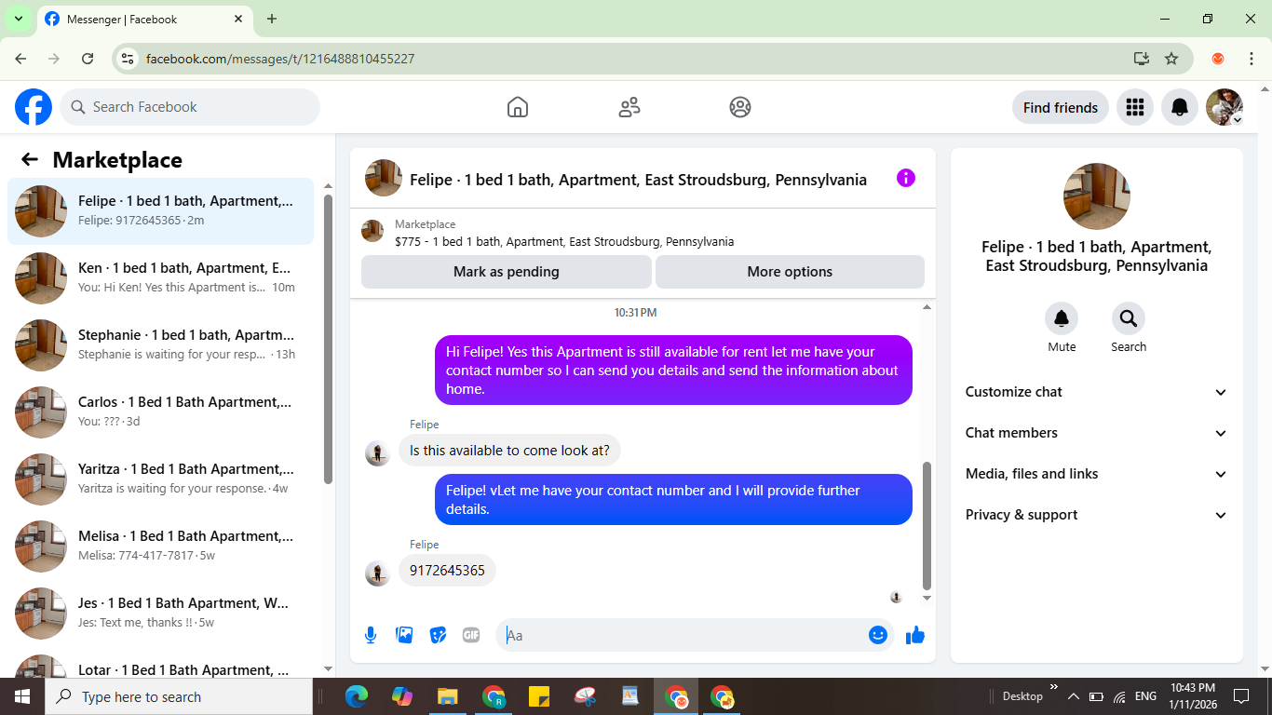Open the conversation header listing title
Screen dimensions: 1272x715
638,180
